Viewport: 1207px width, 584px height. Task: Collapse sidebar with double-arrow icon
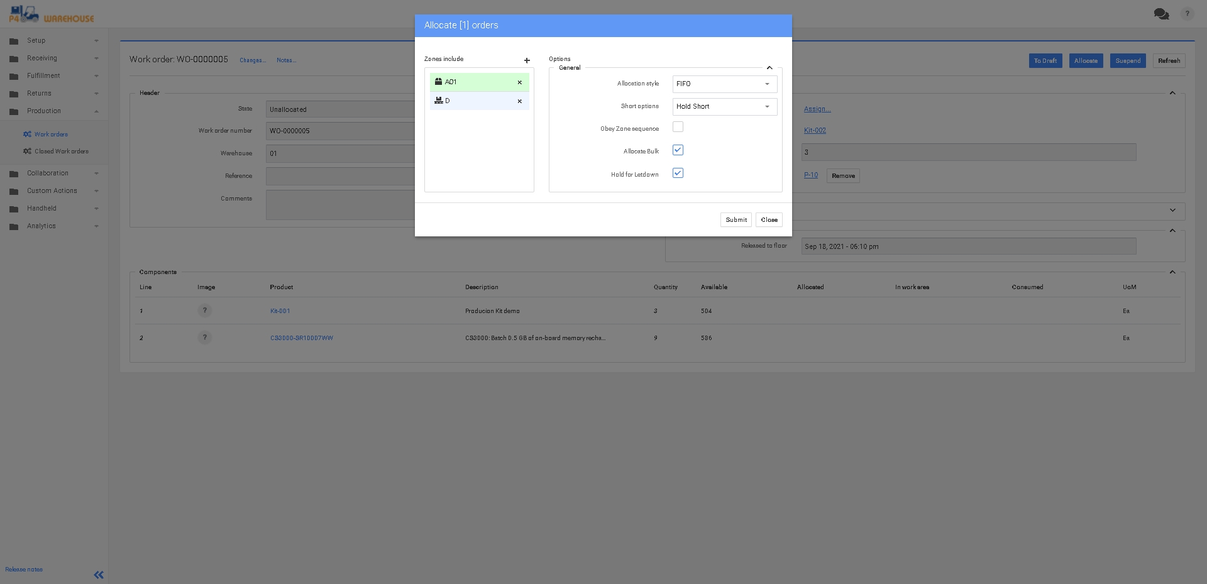point(99,575)
